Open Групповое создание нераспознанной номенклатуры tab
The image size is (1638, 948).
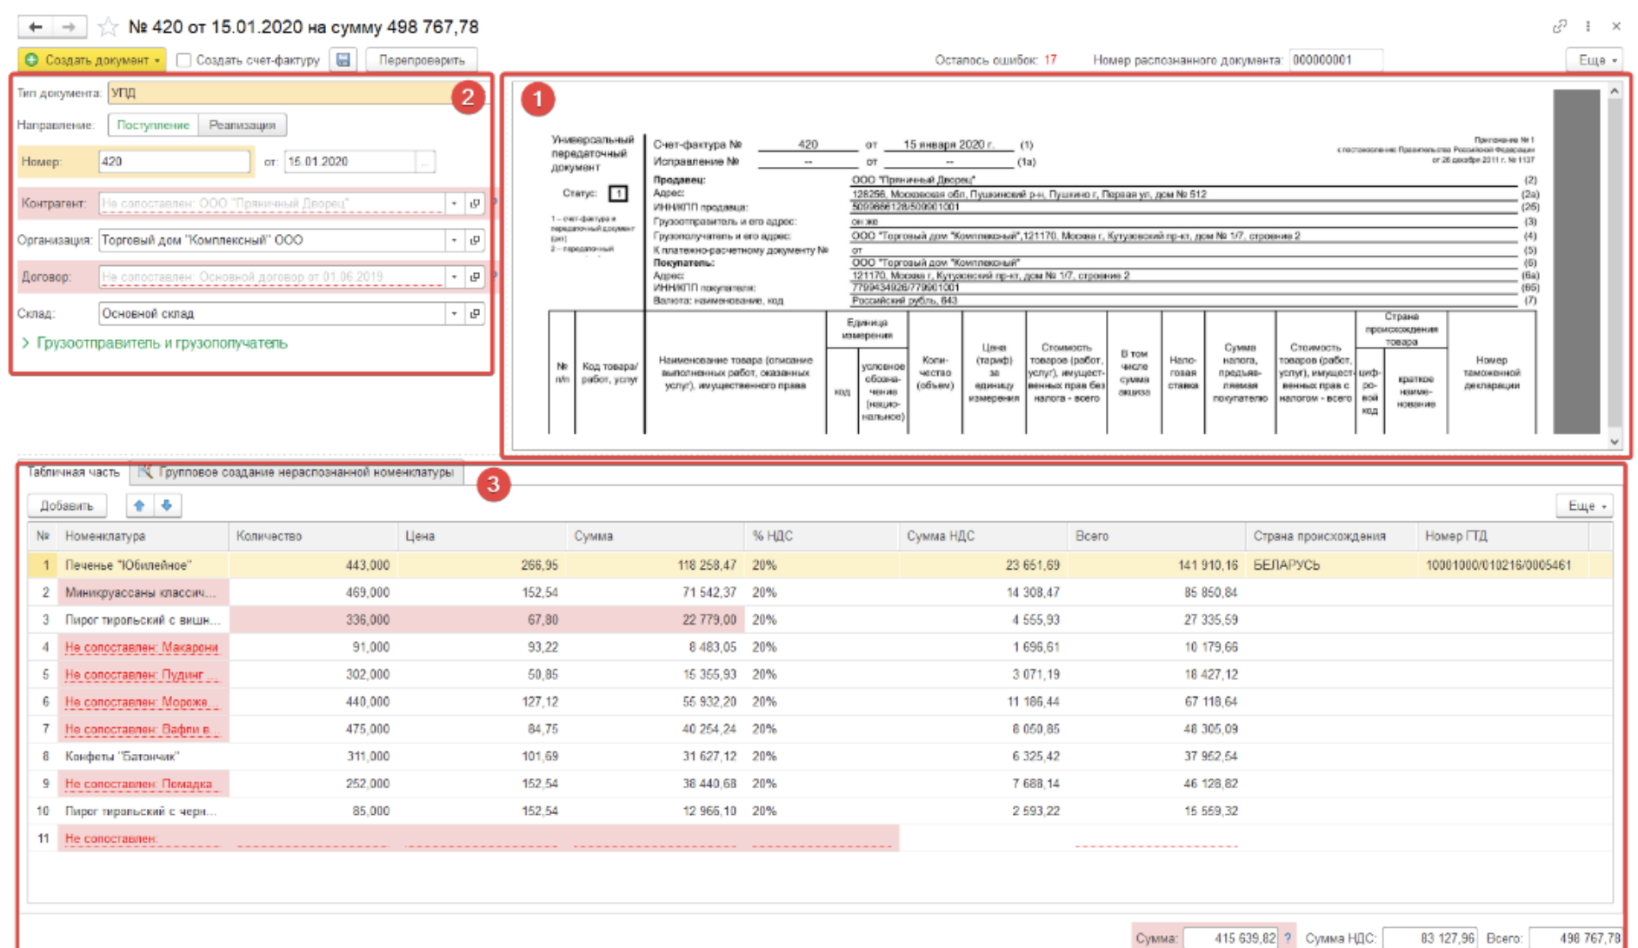point(297,472)
